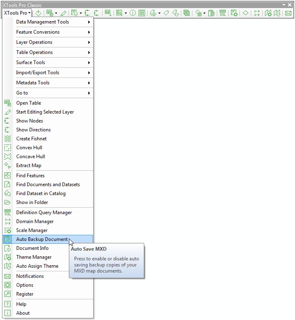Click the Auto Assign Theme toolbar icon
Image resolution: width=295 pixels, height=320 pixels.
[x=277, y=13]
